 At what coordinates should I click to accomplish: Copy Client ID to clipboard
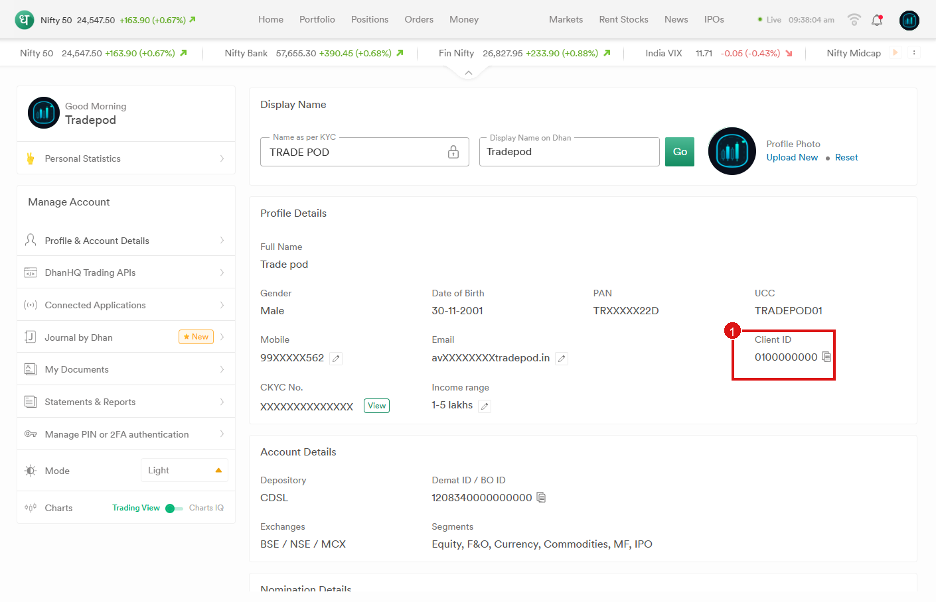826,357
